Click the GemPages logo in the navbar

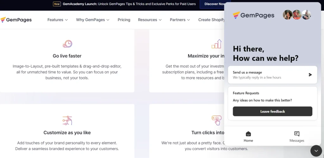16,20
